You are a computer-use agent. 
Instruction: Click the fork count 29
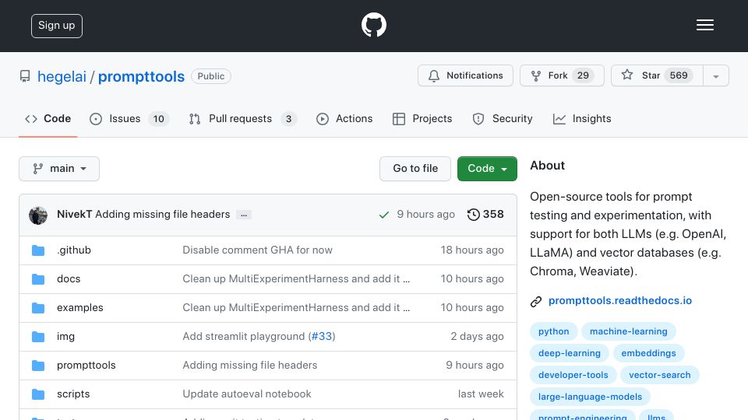tap(583, 75)
